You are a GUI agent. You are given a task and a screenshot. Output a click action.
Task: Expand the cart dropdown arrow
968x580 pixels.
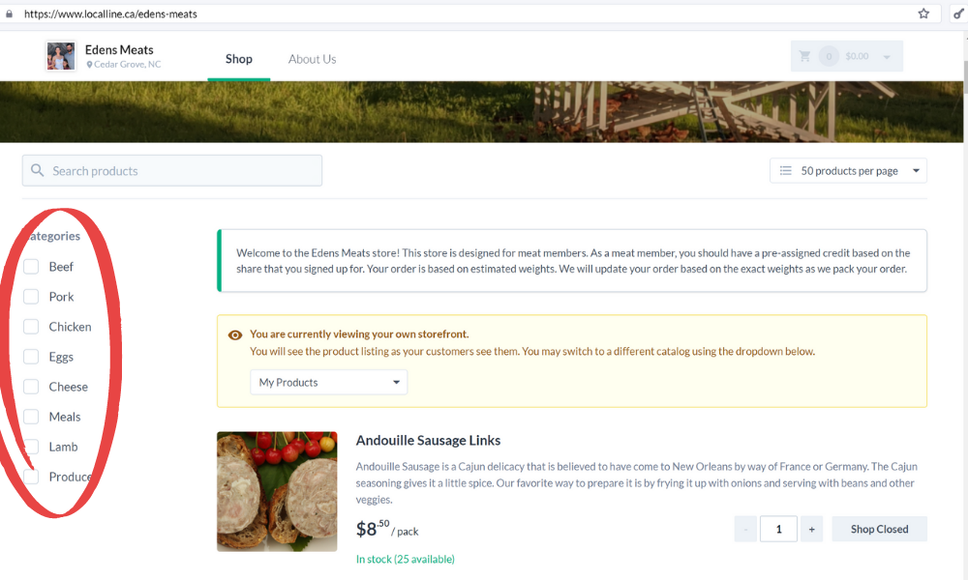pos(887,57)
